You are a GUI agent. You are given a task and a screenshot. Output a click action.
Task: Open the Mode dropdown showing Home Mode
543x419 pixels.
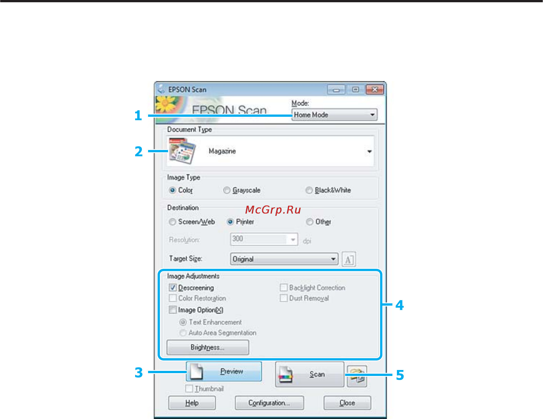point(334,115)
